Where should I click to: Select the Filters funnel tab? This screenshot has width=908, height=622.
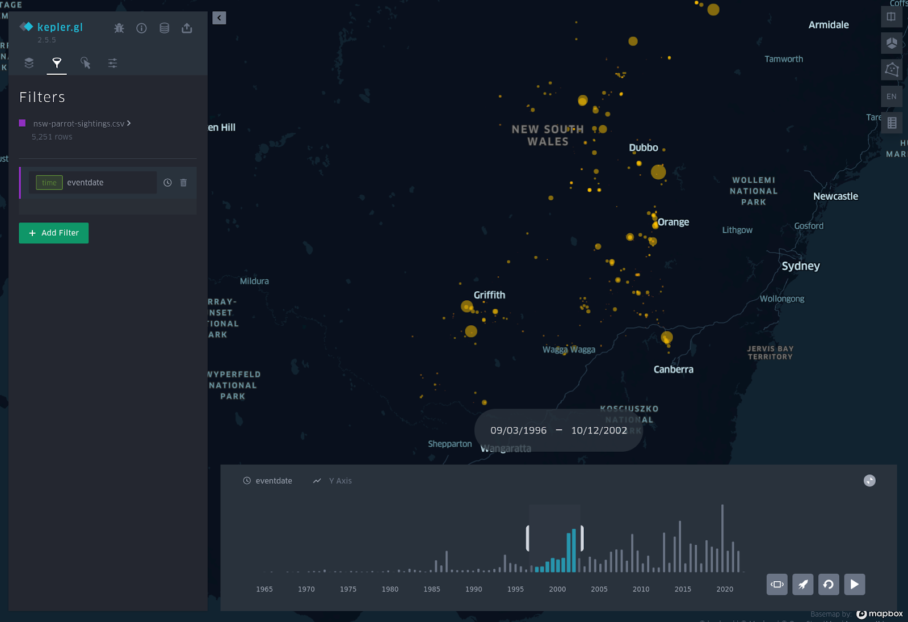pyautogui.click(x=57, y=63)
